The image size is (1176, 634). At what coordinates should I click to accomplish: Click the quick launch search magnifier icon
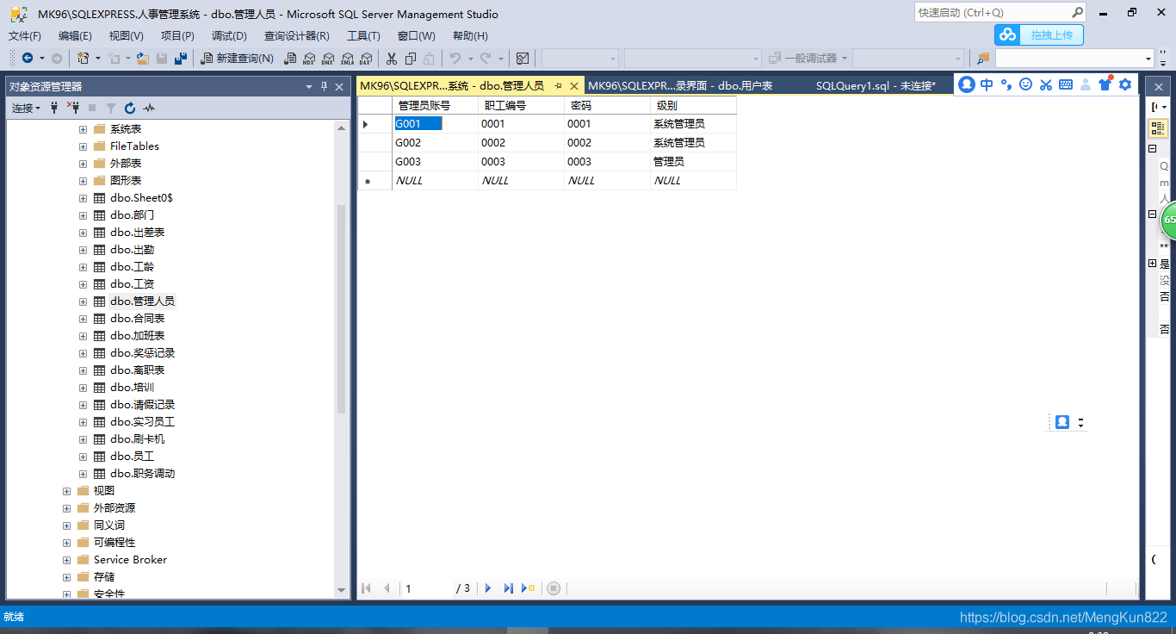(1077, 12)
